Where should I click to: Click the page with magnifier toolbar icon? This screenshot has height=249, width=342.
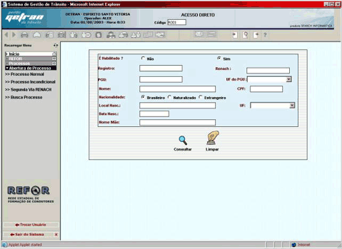tap(245, 35)
